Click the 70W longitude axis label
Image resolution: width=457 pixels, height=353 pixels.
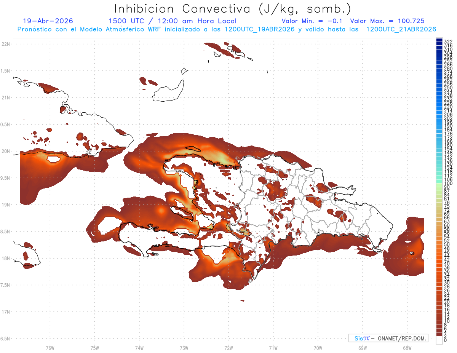[x=318, y=348]
